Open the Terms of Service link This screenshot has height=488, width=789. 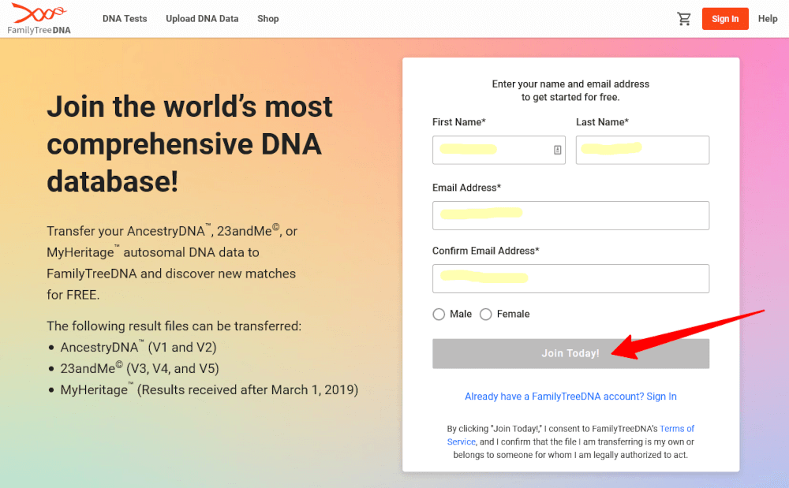pos(676,428)
